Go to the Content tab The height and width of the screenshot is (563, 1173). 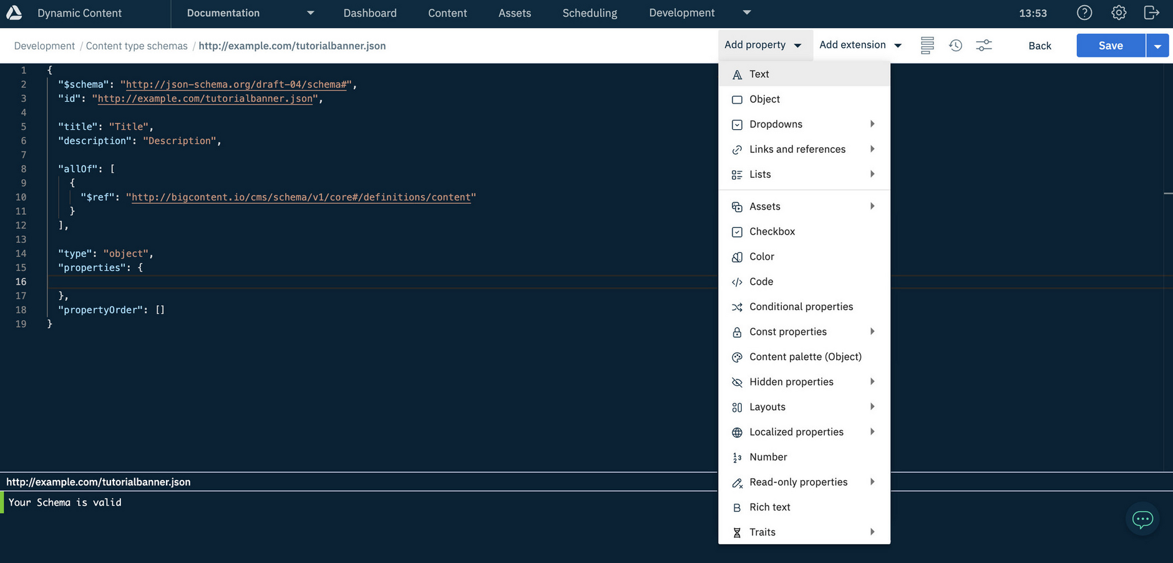447,13
